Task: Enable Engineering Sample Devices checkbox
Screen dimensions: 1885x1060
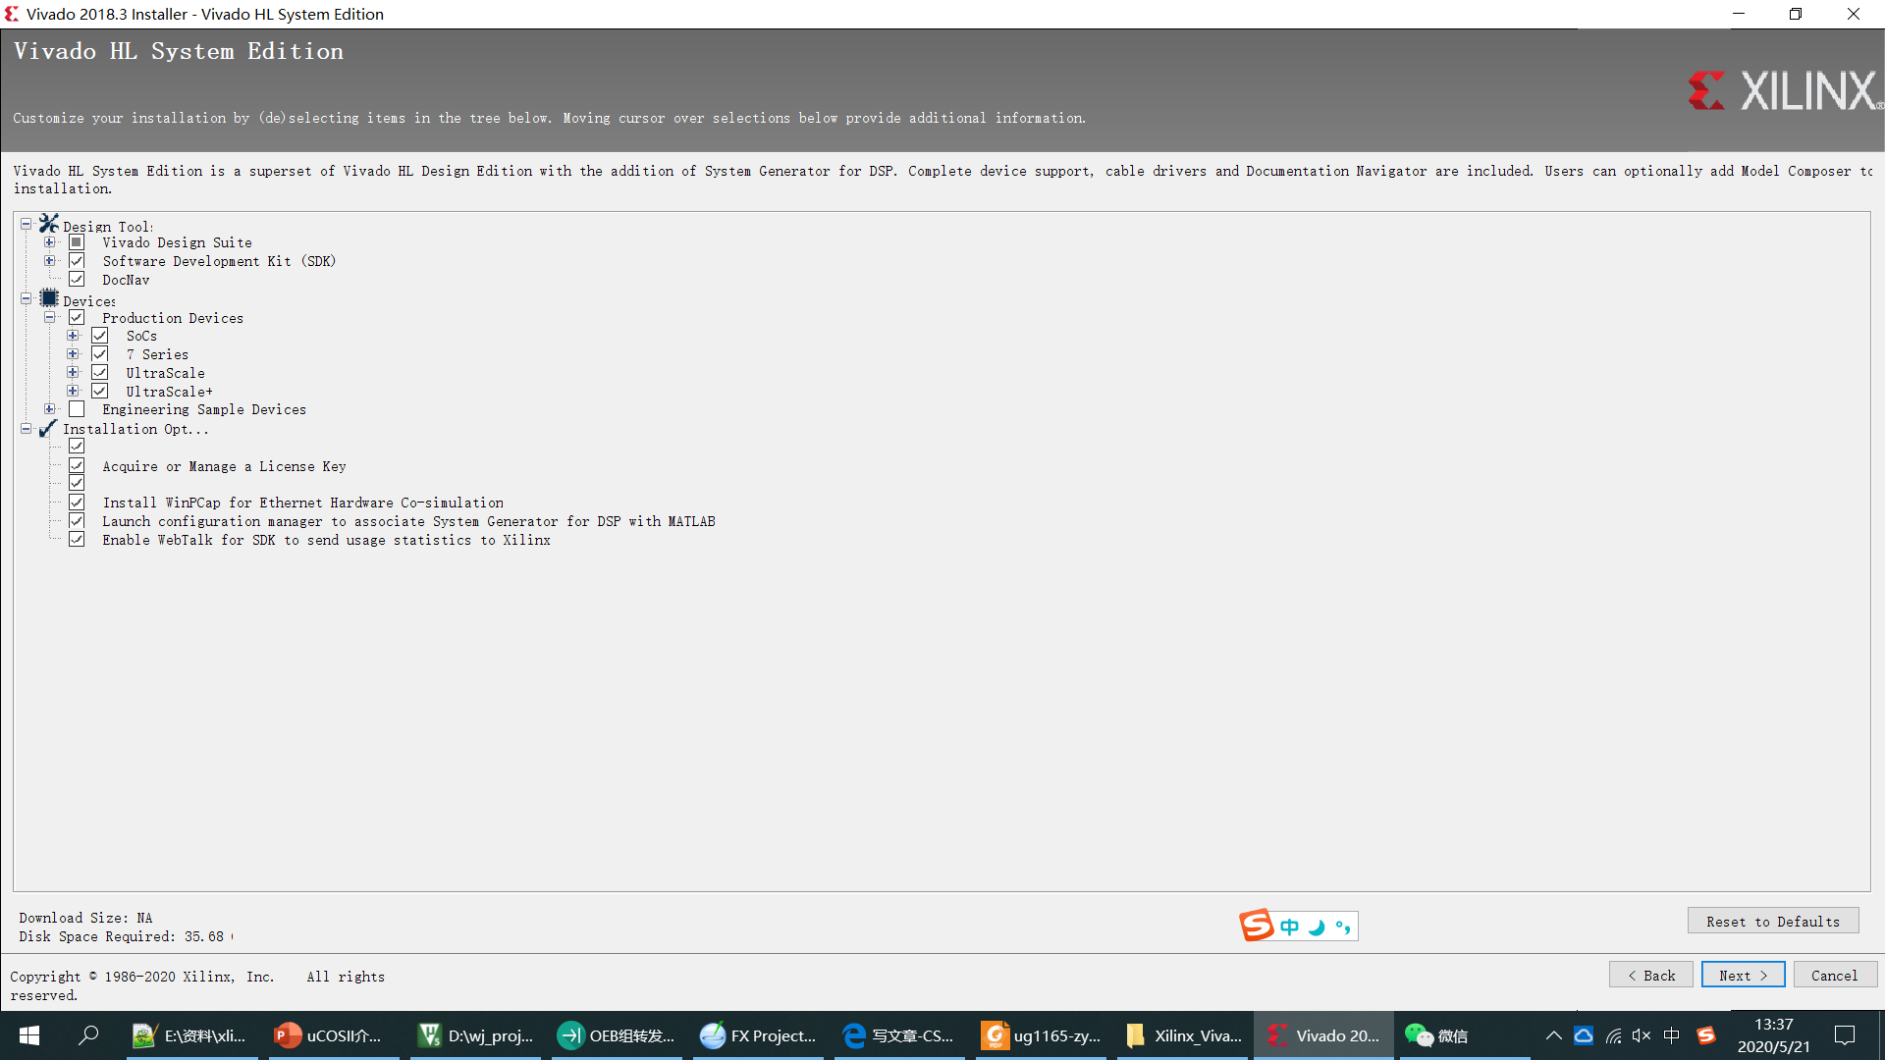Action: 77,408
